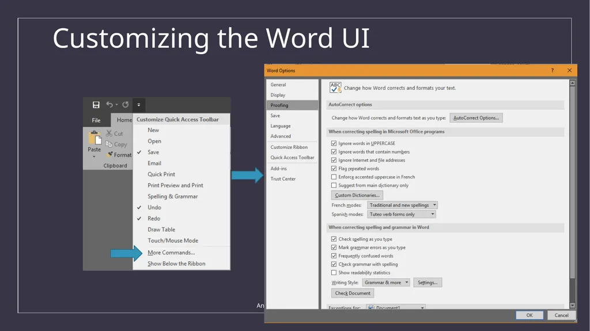Open Customize Quick Access Toolbar dropdown arrow
This screenshot has height=331, width=590.
138,105
